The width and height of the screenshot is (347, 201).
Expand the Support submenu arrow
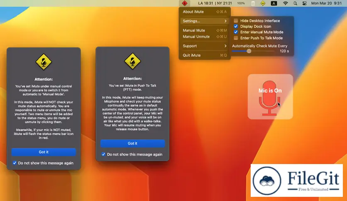(x=225, y=46)
